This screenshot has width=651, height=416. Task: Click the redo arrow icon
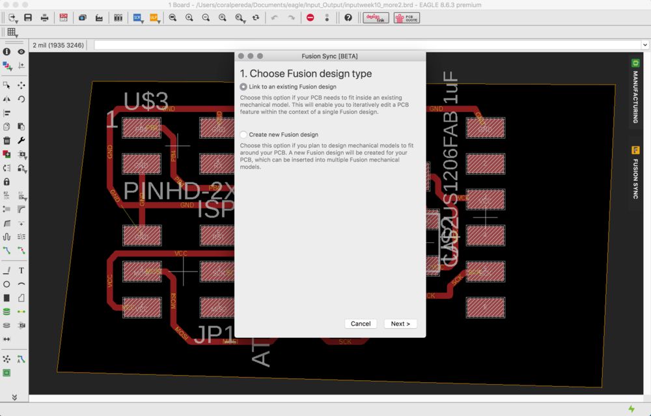(x=291, y=18)
